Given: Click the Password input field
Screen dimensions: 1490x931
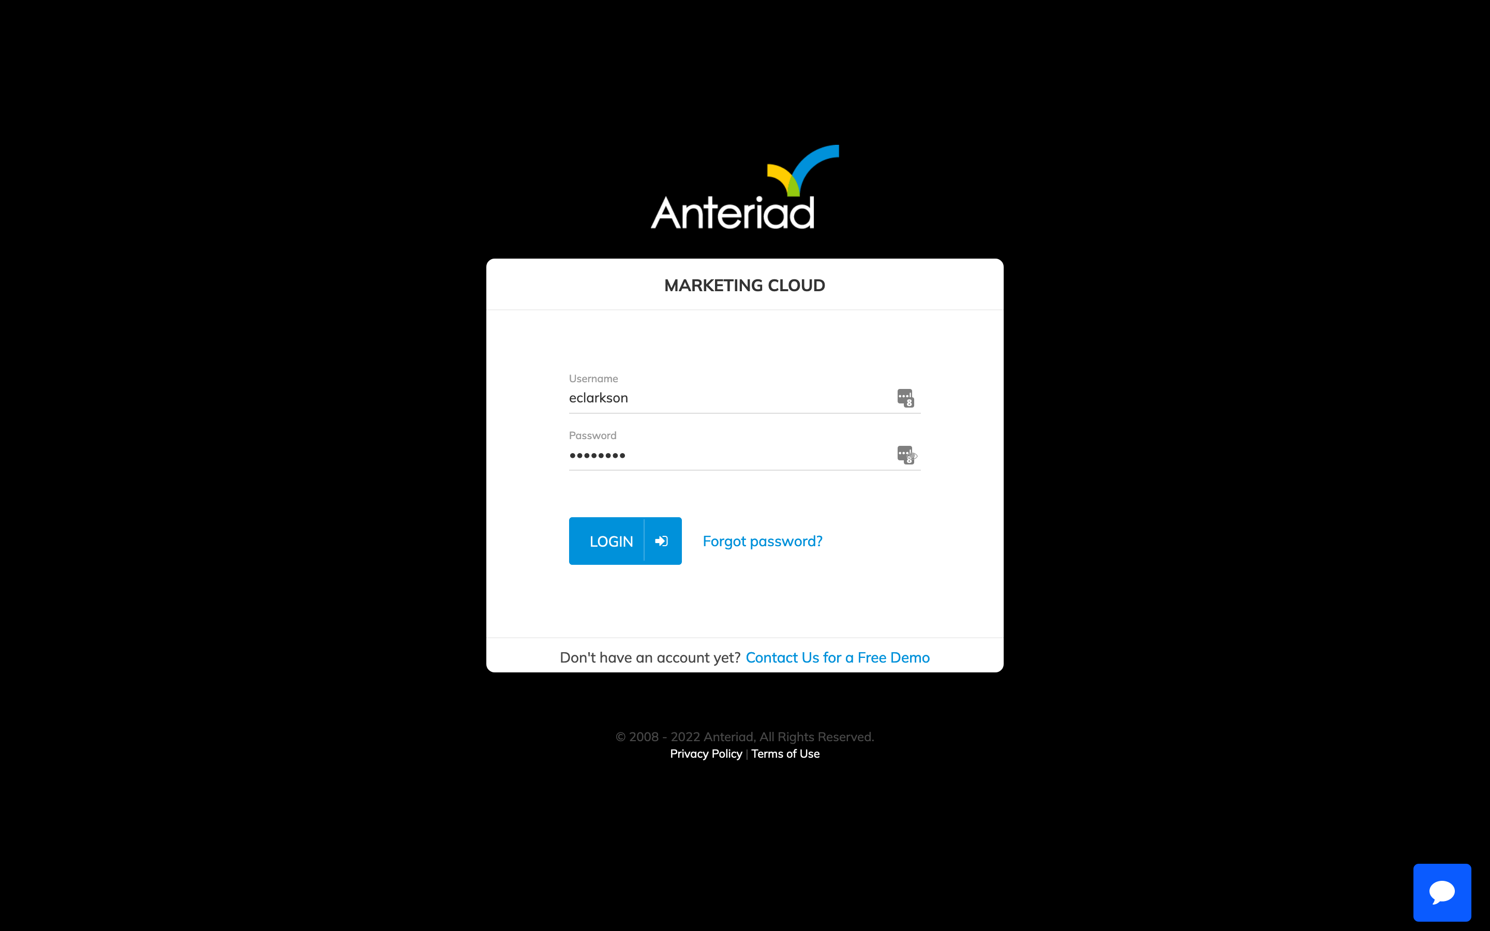Looking at the screenshot, I should point(744,455).
